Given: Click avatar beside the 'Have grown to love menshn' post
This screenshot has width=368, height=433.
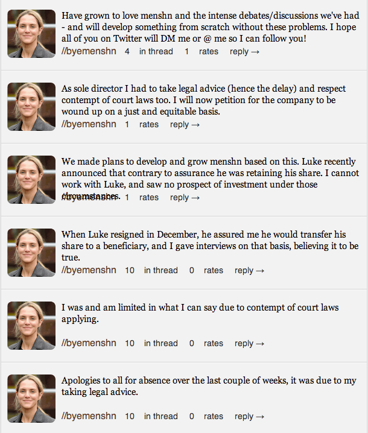Looking at the screenshot, I should [x=31, y=34].
